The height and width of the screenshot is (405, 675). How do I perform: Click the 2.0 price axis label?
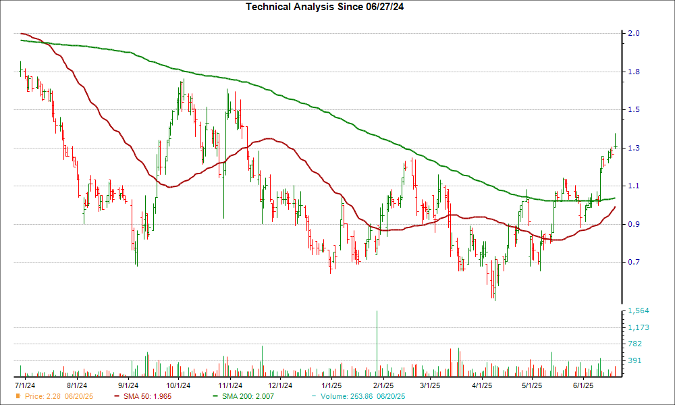pos(634,33)
